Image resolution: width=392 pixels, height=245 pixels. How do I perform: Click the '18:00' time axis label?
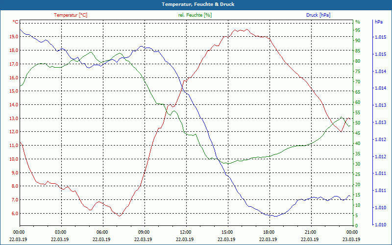[x=269, y=232]
